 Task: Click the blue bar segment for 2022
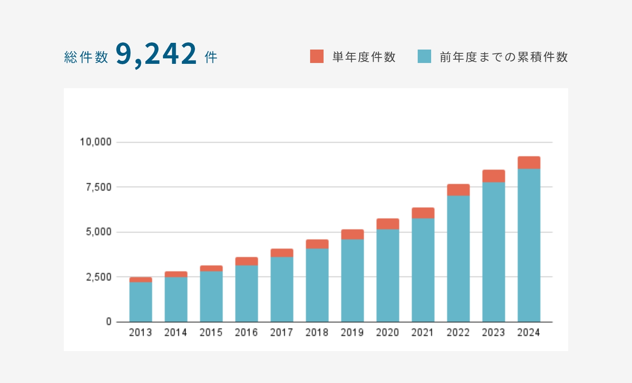pos(458,259)
